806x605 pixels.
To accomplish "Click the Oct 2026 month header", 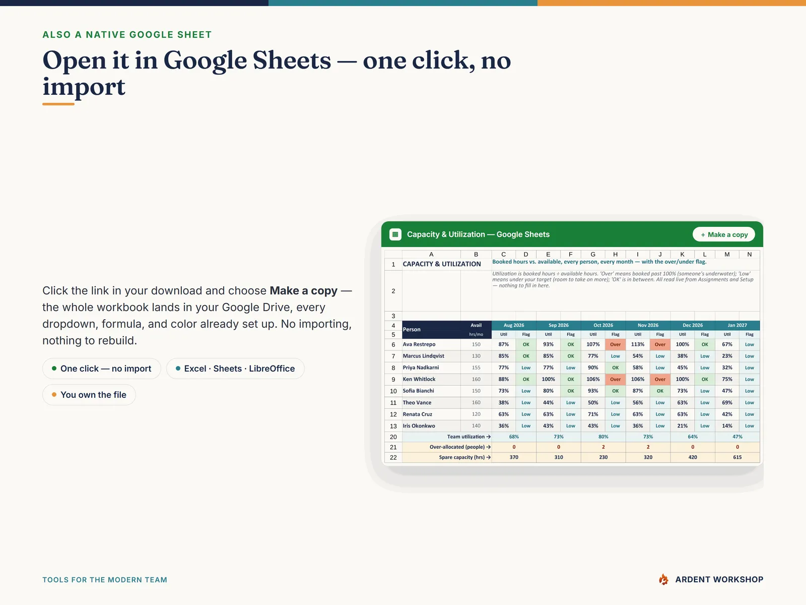I will [603, 325].
